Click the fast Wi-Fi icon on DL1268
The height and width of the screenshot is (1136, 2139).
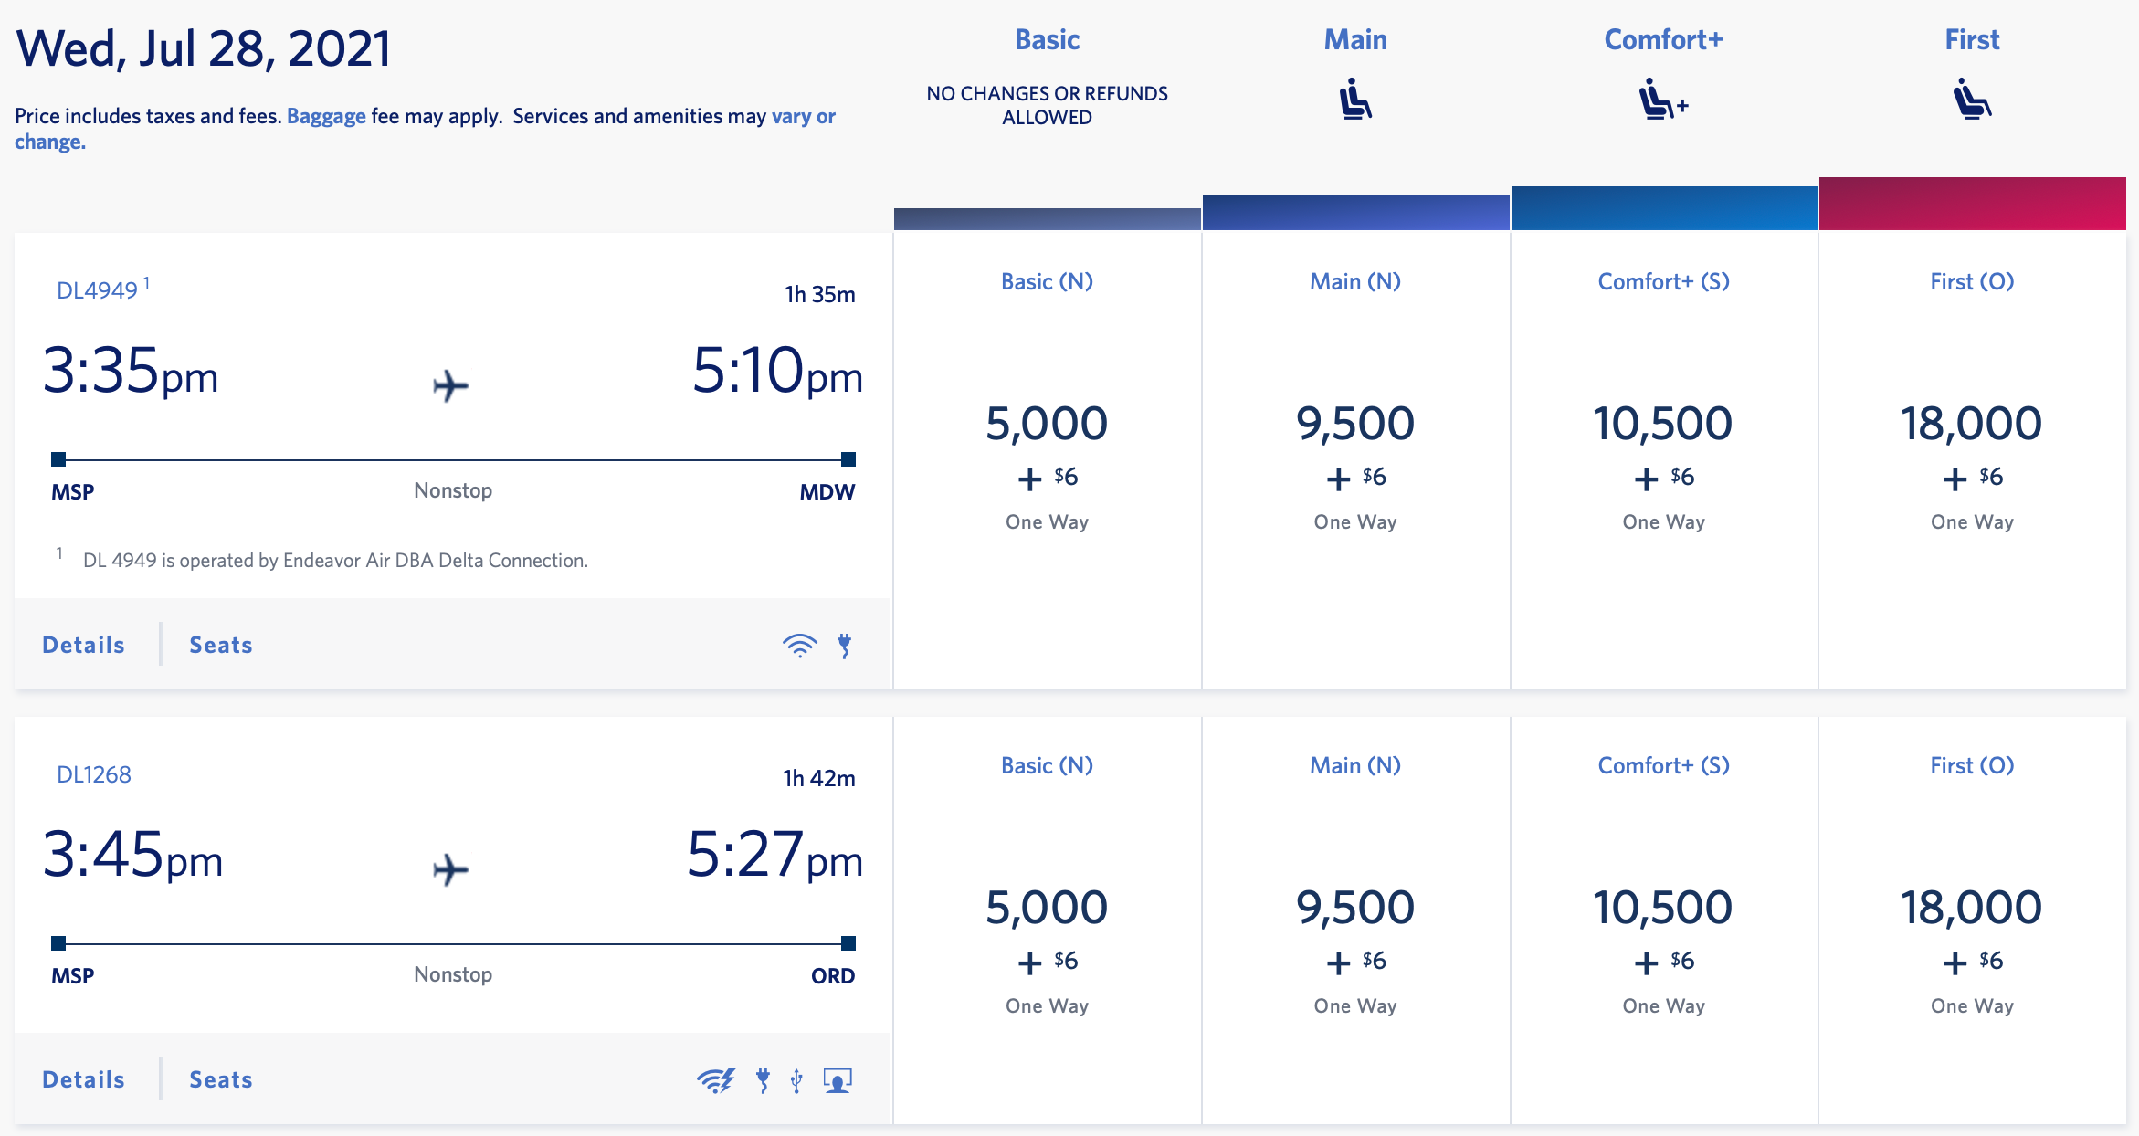(715, 1080)
